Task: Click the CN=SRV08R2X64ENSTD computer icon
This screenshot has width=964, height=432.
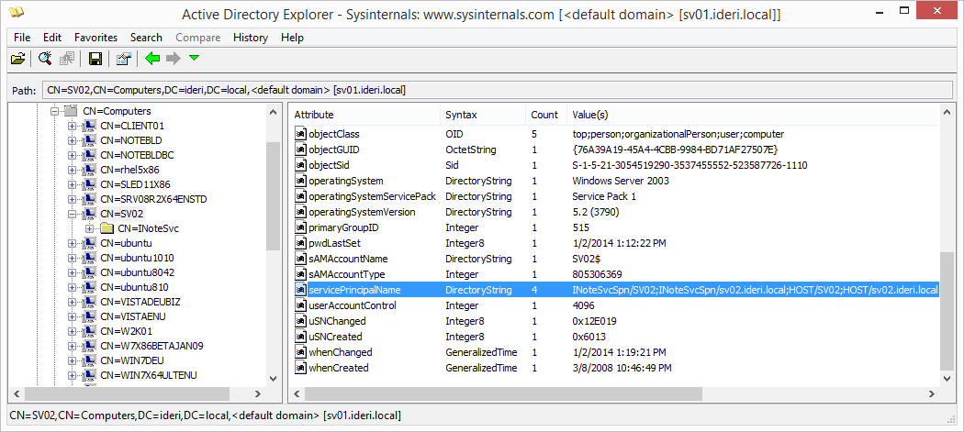Action: coord(88,199)
